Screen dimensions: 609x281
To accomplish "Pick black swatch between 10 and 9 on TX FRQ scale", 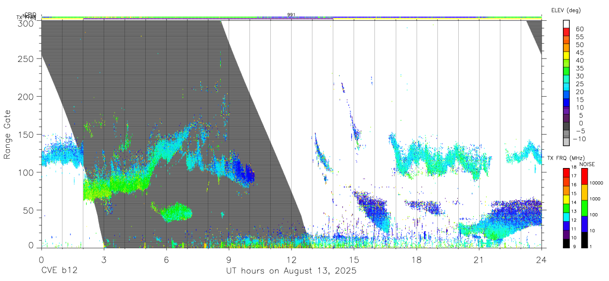I will [x=566, y=242].
